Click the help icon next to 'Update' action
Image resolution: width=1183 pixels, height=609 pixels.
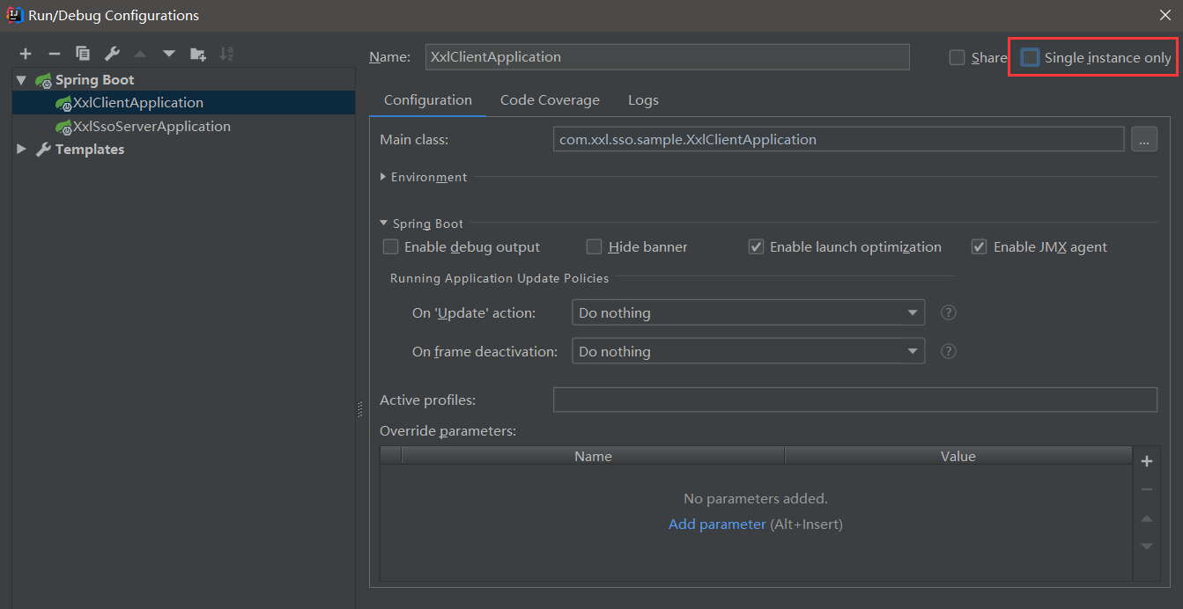(x=949, y=312)
